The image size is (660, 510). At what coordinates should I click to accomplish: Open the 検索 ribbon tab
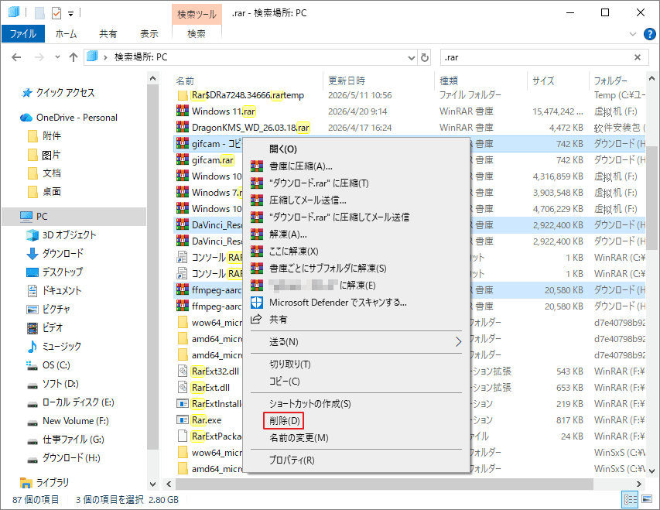coord(197,34)
